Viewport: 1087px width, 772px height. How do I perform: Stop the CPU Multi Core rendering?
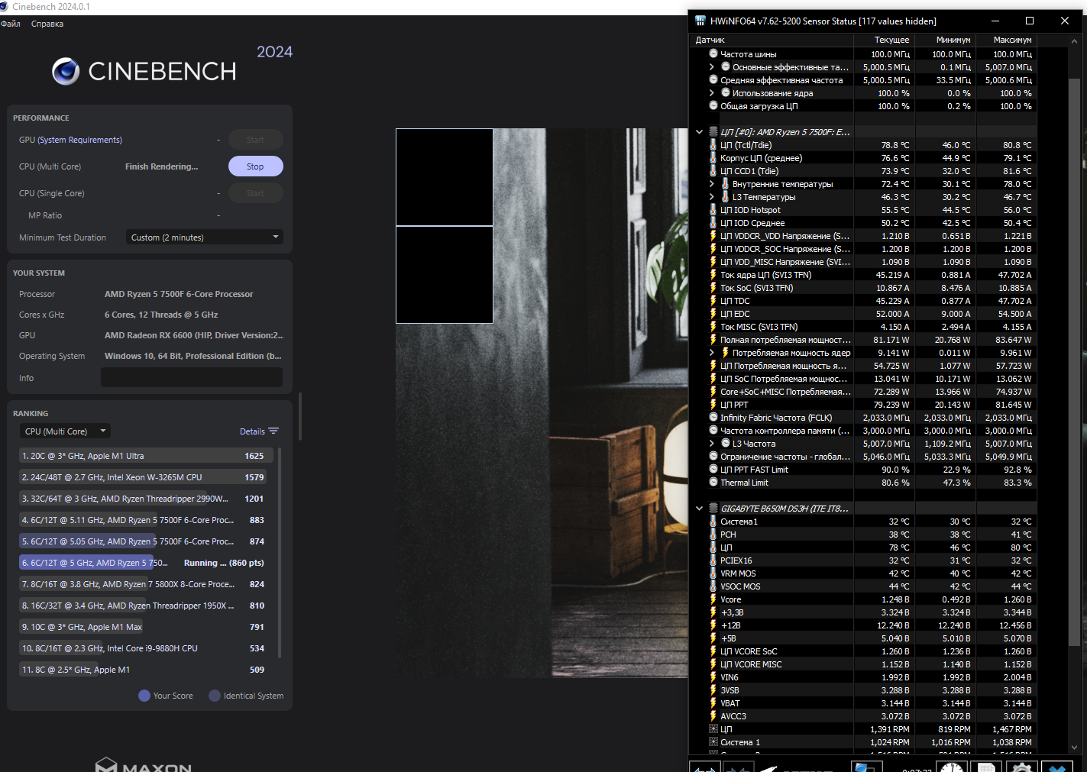coord(256,166)
